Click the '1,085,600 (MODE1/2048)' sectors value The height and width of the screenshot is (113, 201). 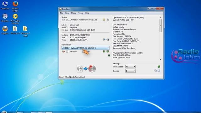[x=80, y=35]
